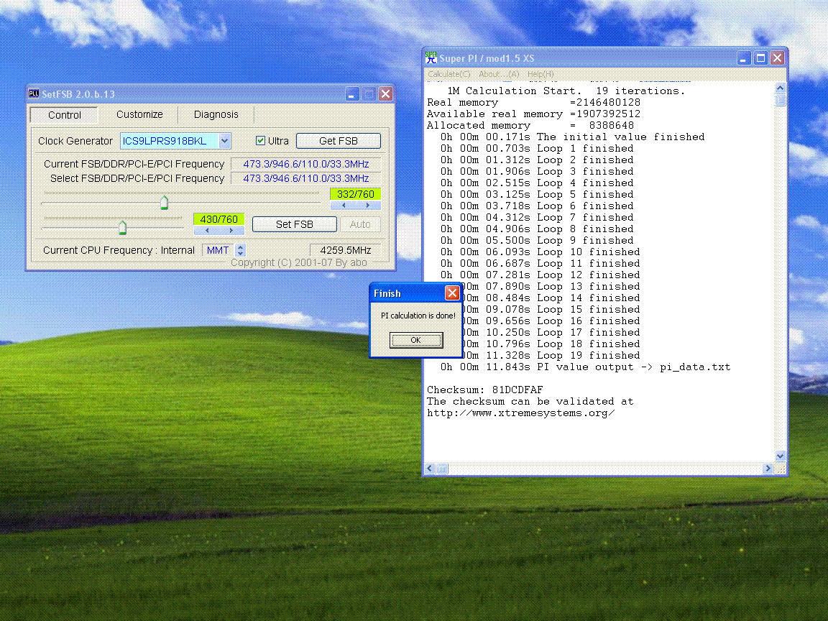This screenshot has height=621, width=828.
Task: Switch to the Customize tab
Action: (x=139, y=114)
